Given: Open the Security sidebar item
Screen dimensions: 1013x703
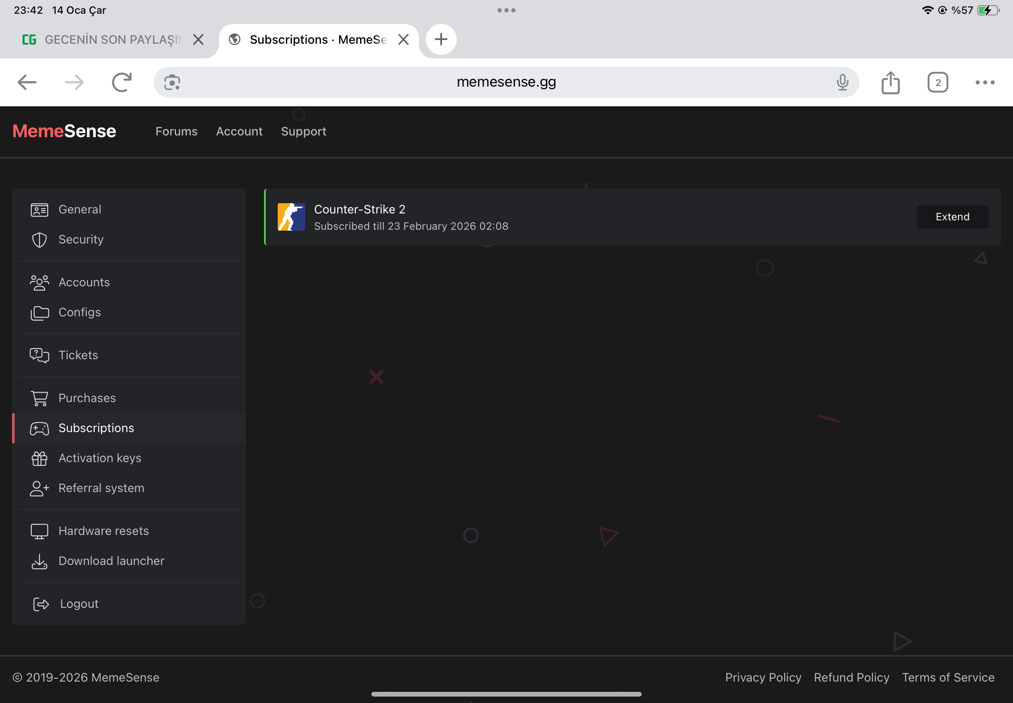Looking at the screenshot, I should coord(129,240).
